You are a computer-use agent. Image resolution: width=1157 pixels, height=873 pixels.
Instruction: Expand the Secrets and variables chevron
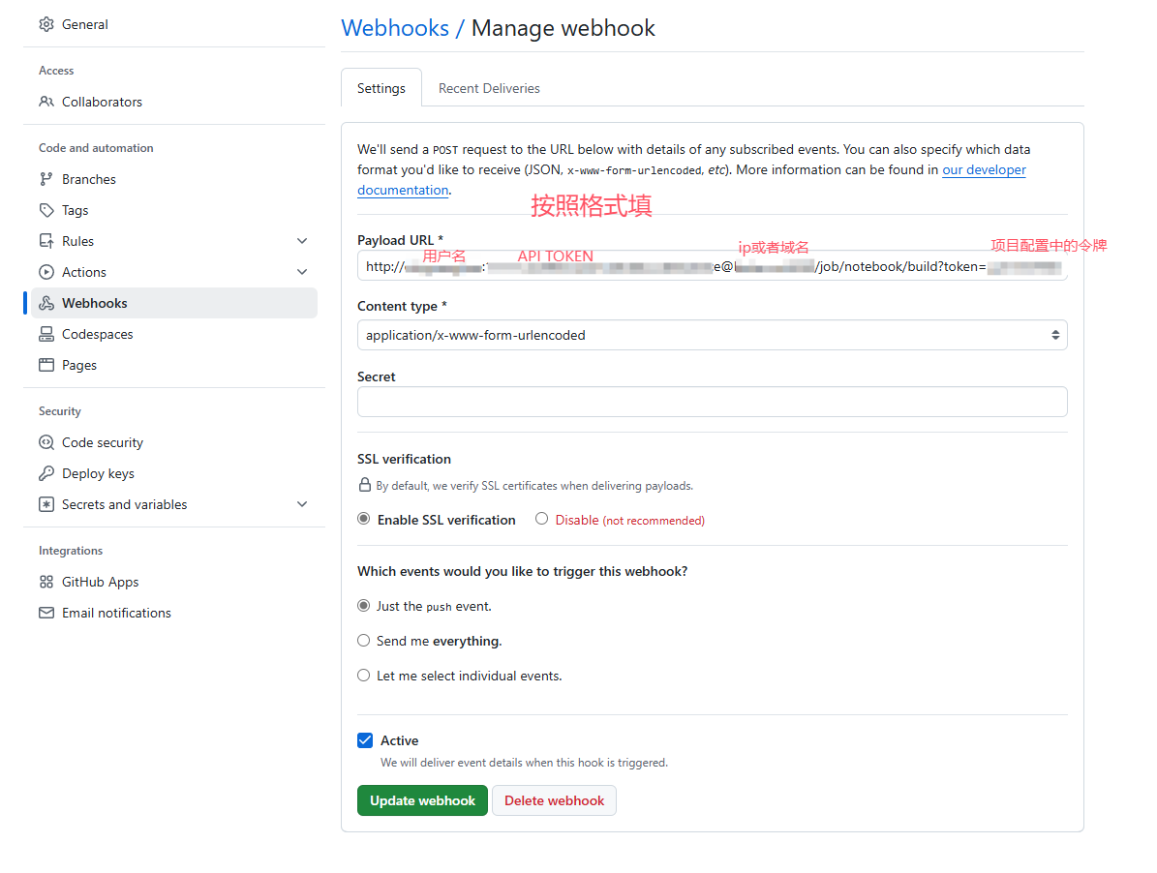(302, 504)
